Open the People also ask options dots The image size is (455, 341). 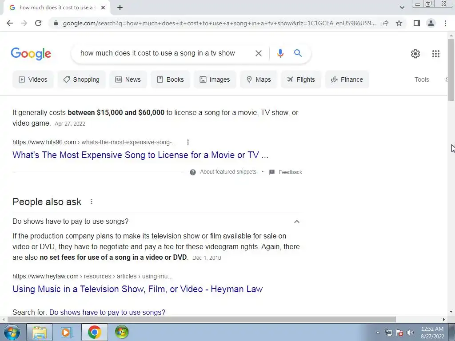[92, 202]
